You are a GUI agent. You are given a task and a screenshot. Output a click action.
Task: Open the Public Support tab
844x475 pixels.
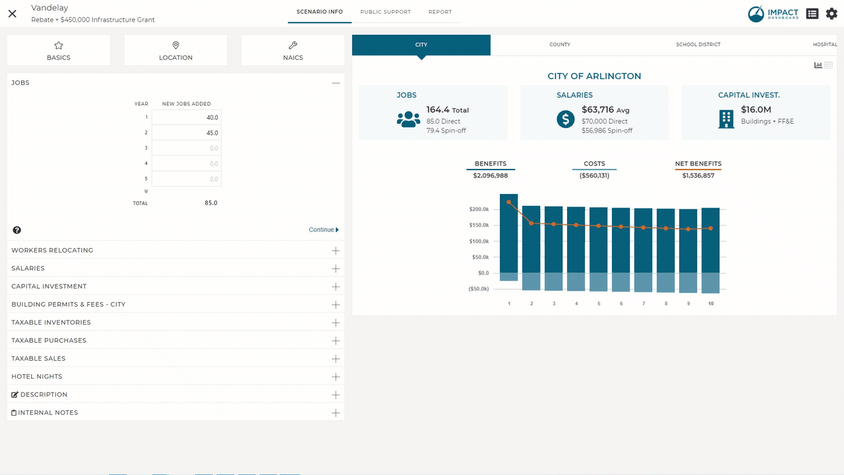point(385,12)
